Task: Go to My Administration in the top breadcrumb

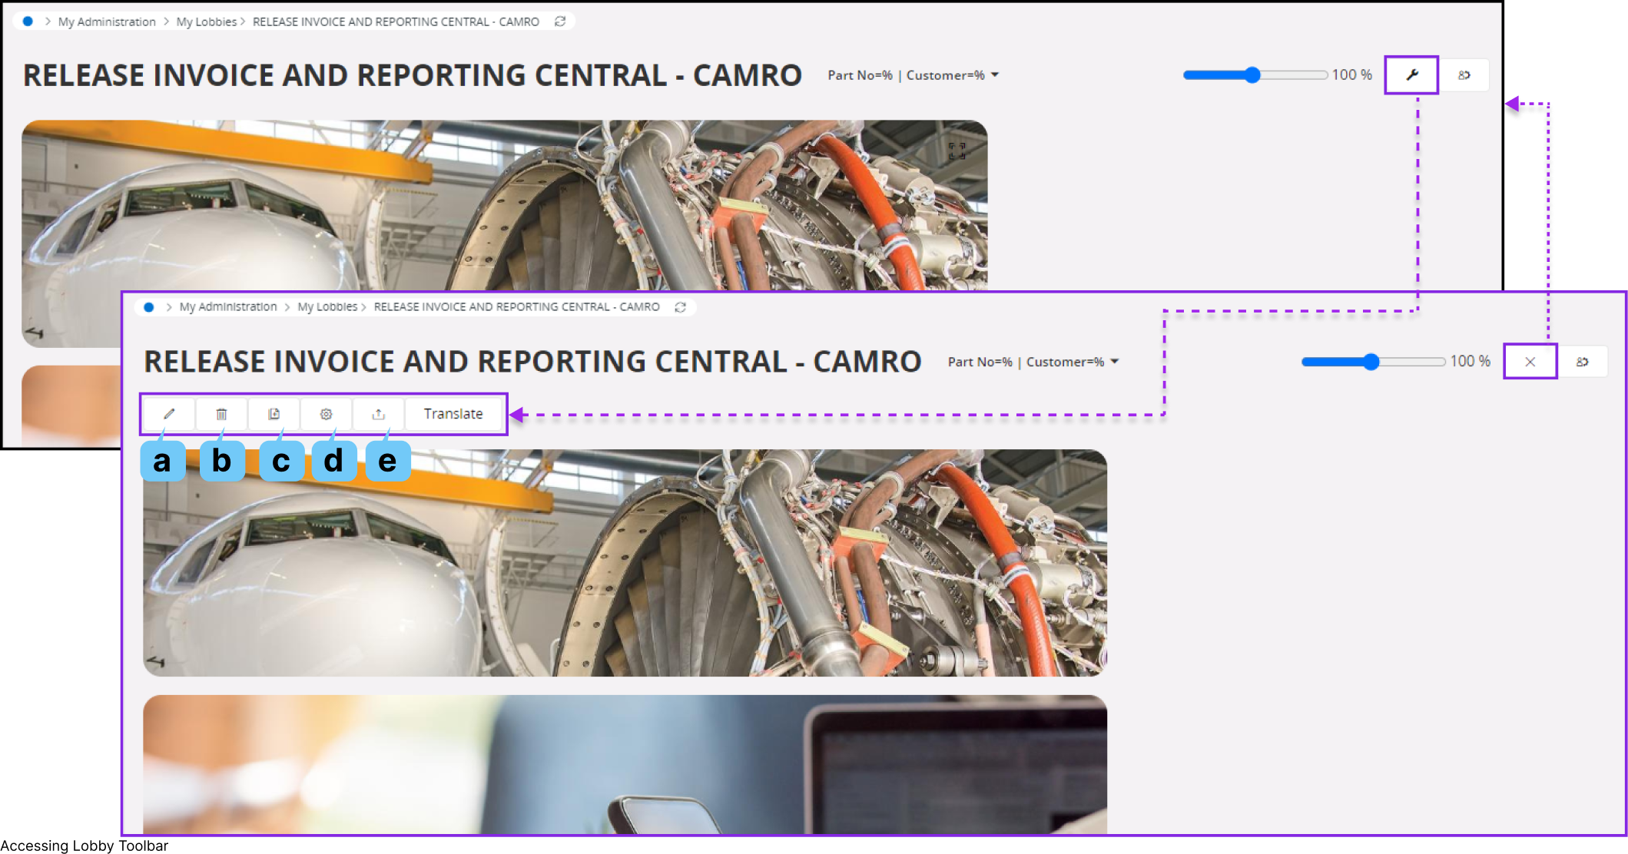Action: click(x=107, y=22)
